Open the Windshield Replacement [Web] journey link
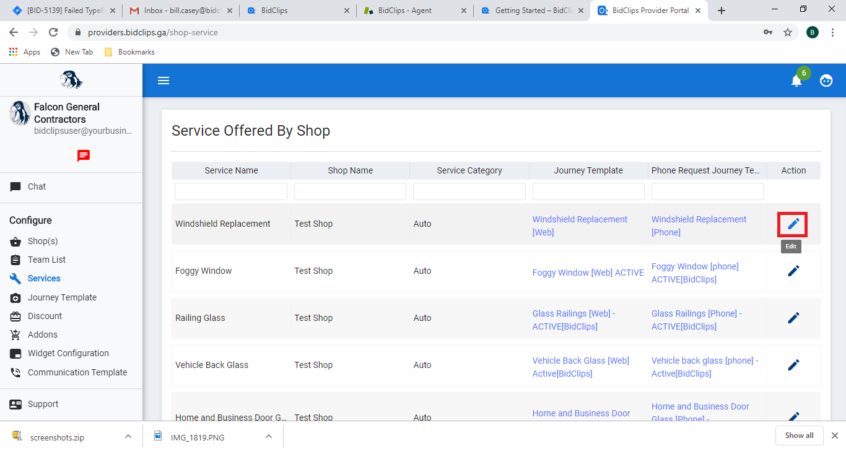 (580, 225)
